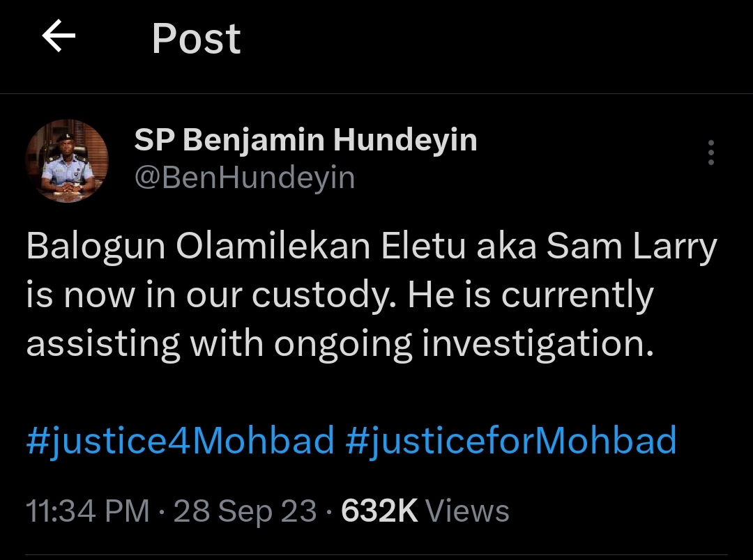Tap the Post header title

[196, 38]
